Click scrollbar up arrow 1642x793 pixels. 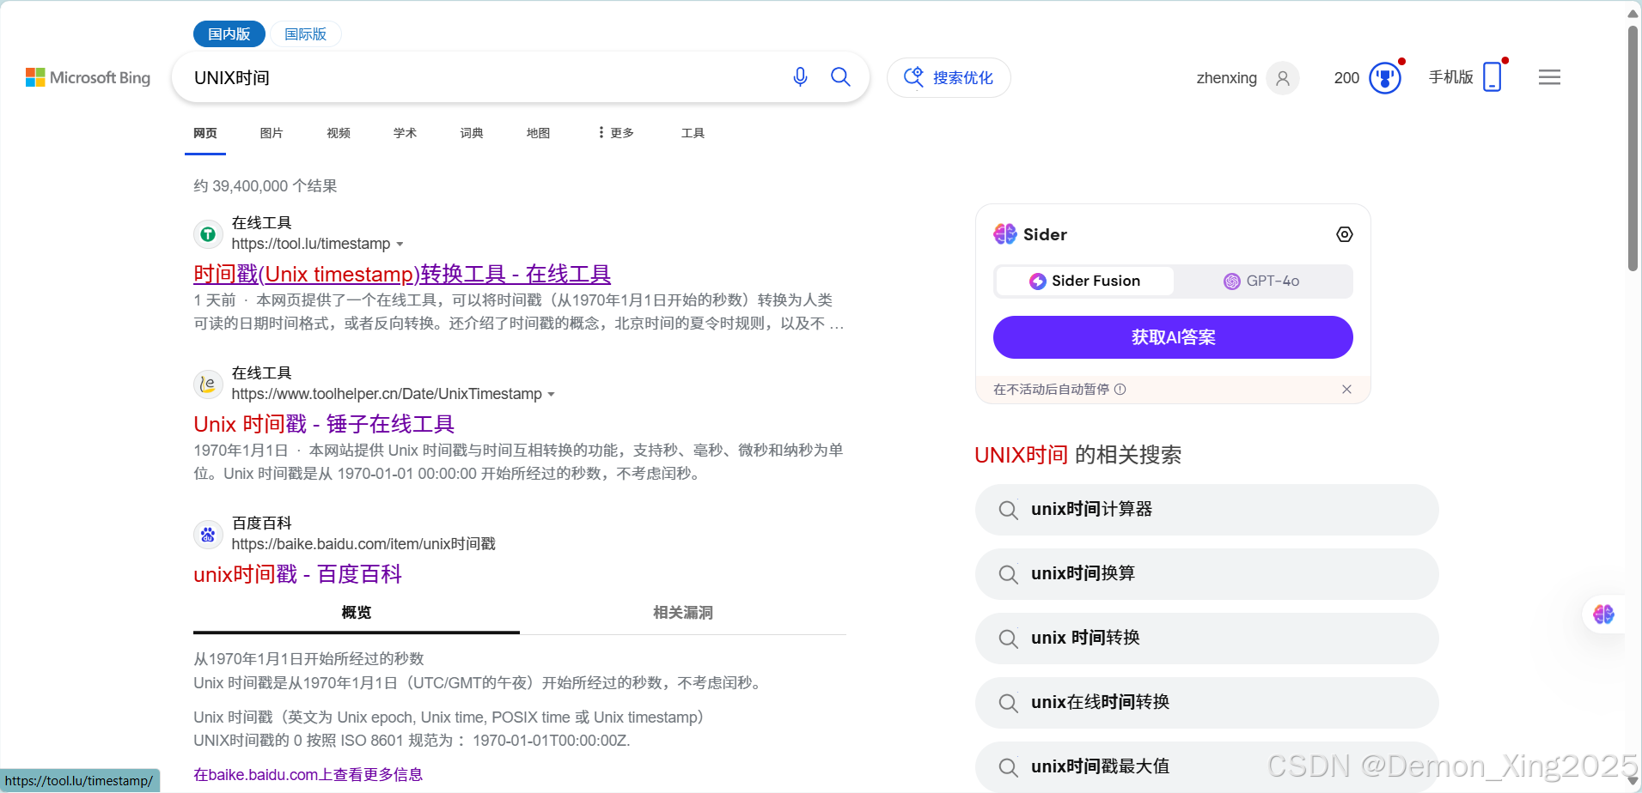(x=1633, y=13)
